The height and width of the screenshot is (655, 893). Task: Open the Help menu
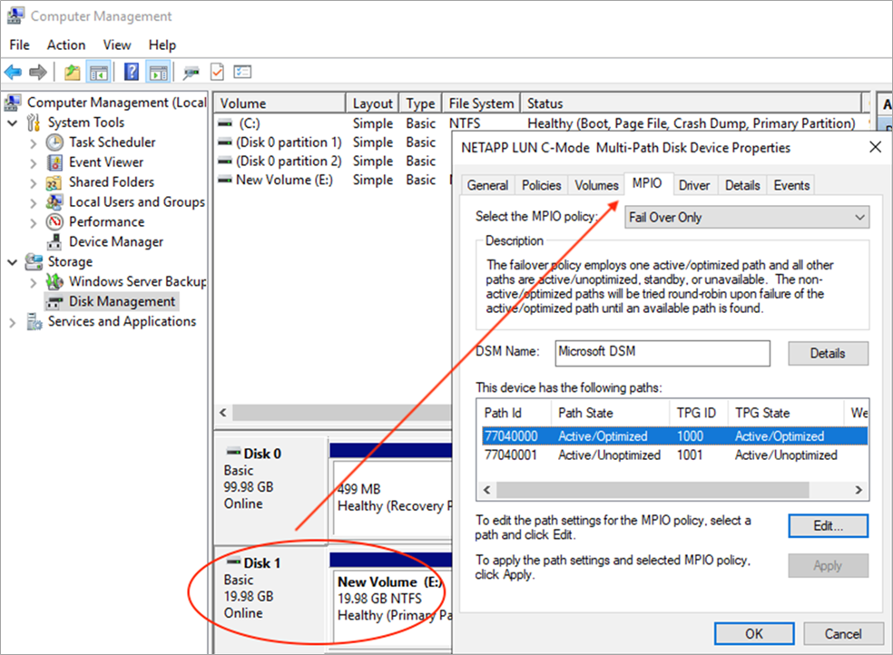162,45
